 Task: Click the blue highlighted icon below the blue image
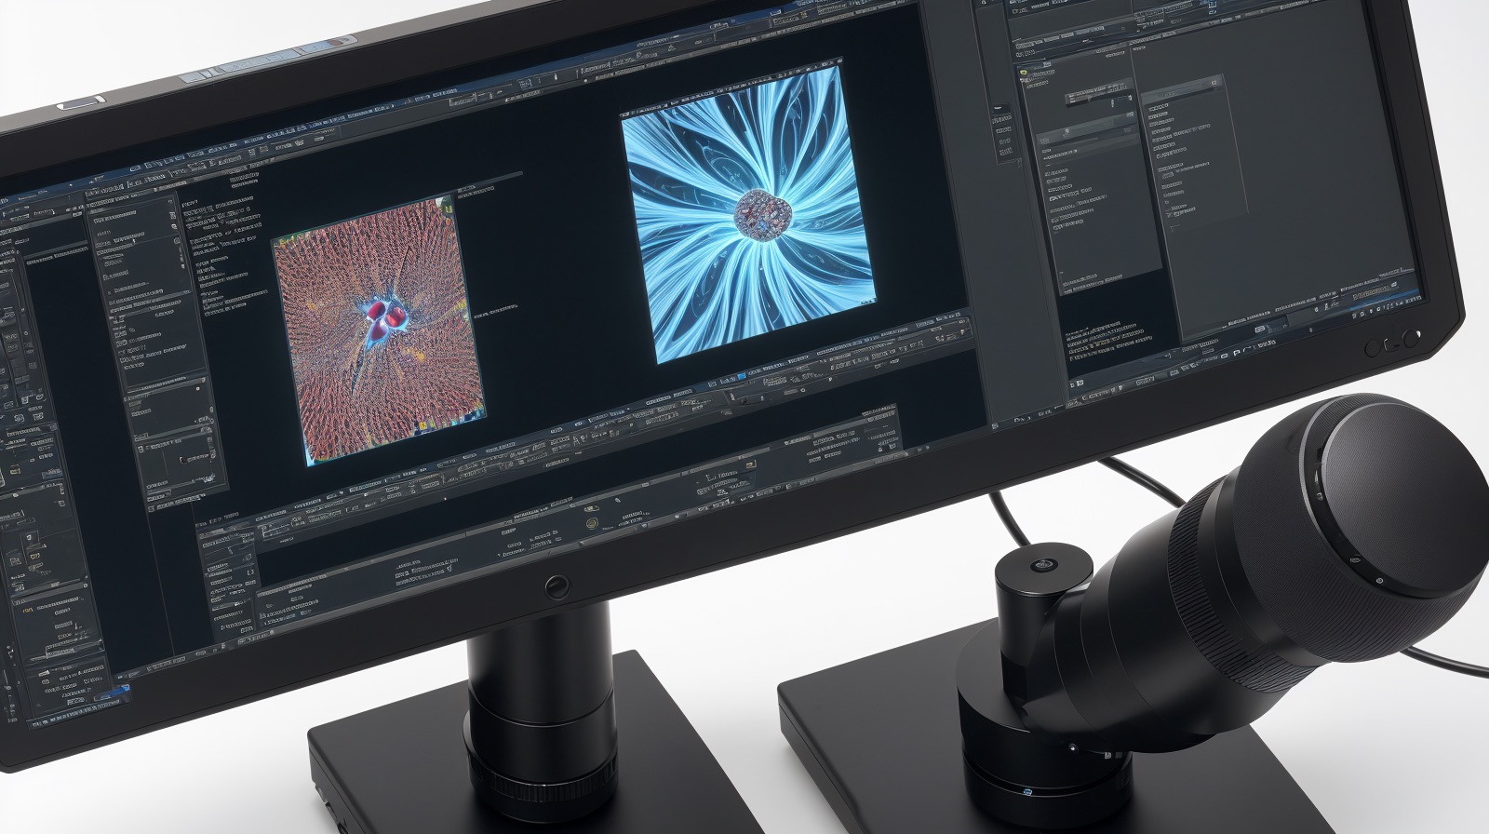click(742, 376)
